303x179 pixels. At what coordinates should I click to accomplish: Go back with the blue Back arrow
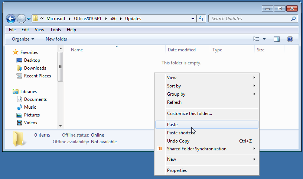pos(11,19)
